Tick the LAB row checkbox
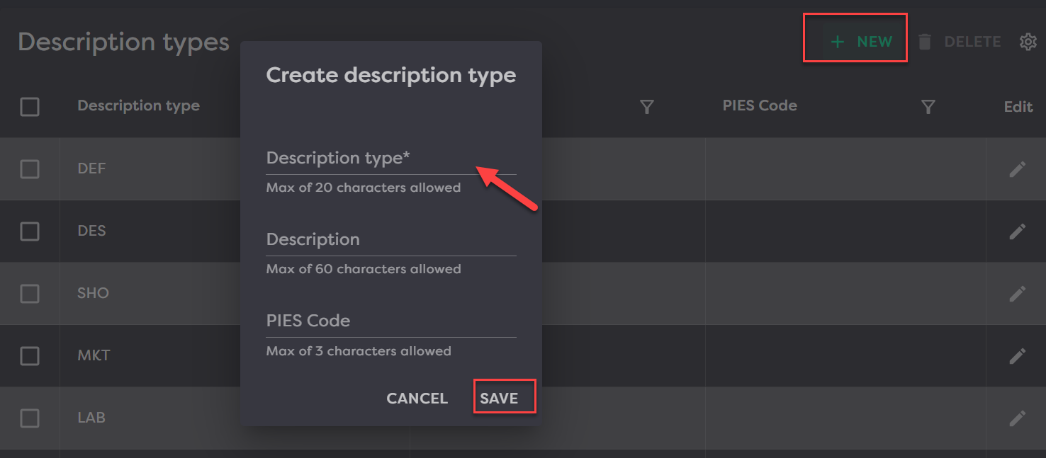The image size is (1046, 458). click(x=30, y=418)
